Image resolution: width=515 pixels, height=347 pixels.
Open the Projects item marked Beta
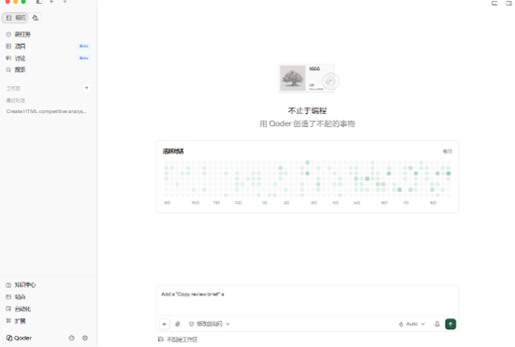[48, 46]
